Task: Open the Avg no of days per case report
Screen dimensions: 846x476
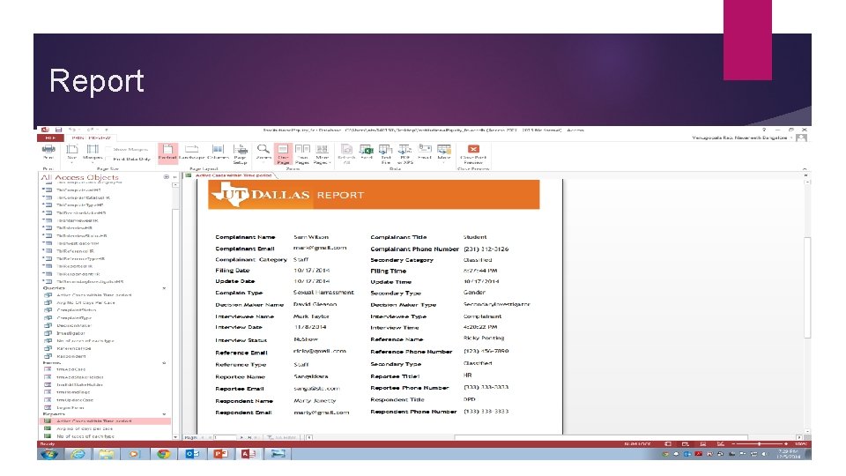Action: [x=85, y=428]
